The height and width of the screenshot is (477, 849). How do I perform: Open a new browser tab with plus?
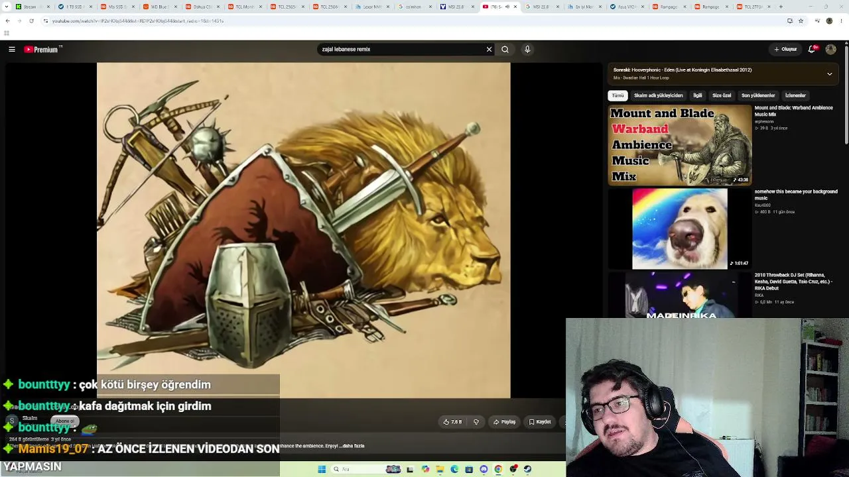click(x=781, y=7)
